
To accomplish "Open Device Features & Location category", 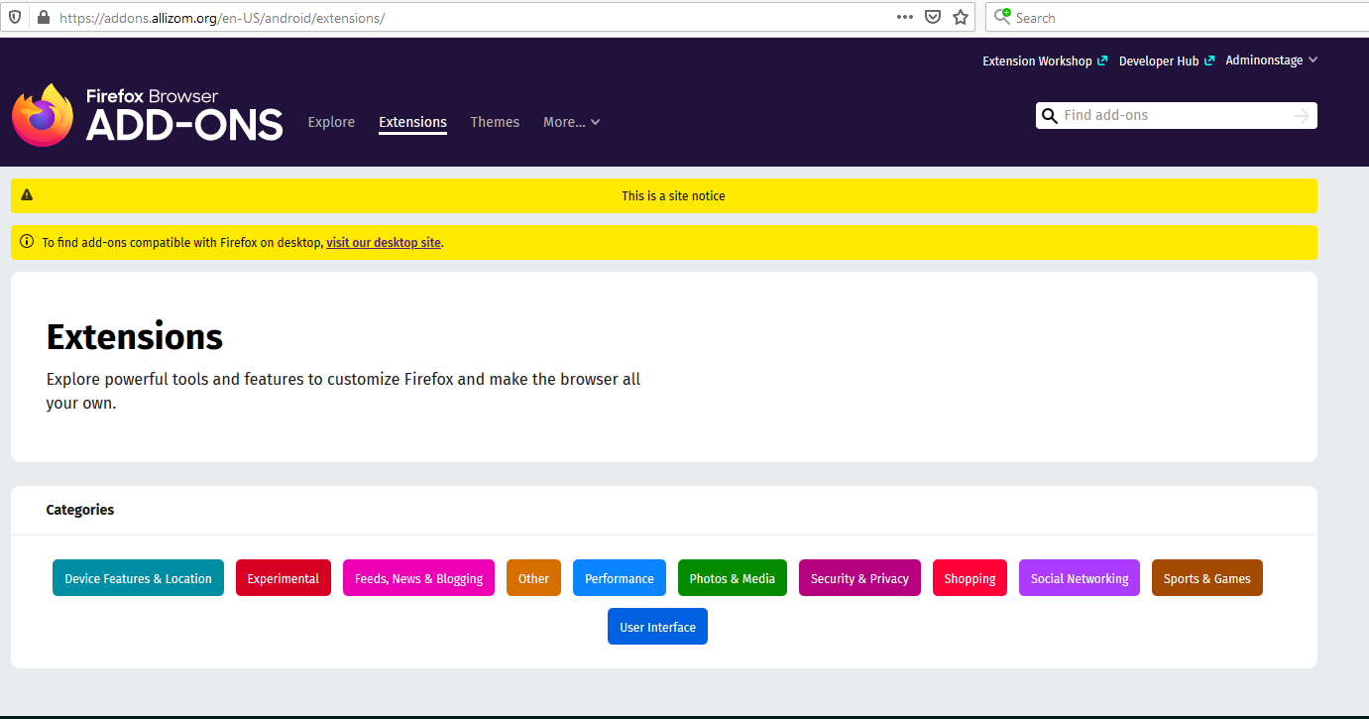I will click(x=138, y=578).
